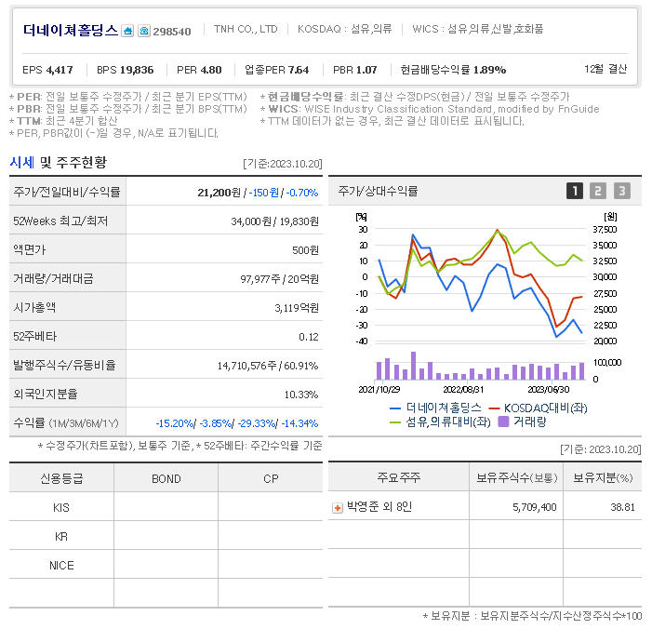This screenshot has height=629, width=652.
Task: Click 14,710,576주 / 60.91% value
Action: pos(268,366)
